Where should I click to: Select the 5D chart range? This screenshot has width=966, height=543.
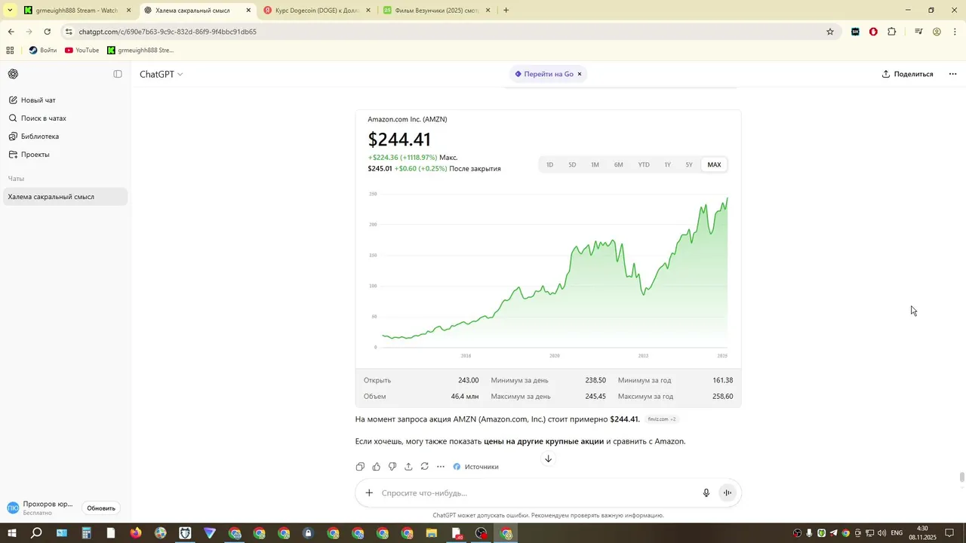pyautogui.click(x=572, y=164)
